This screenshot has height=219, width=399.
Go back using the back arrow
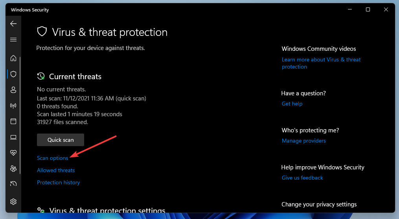(13, 24)
